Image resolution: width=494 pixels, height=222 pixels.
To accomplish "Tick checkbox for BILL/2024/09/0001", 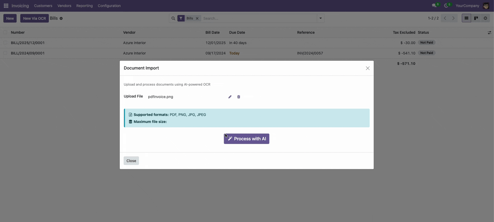I will point(5,53).
